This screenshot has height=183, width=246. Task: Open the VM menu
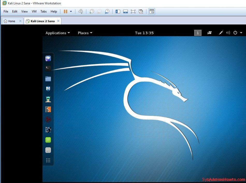click(34, 11)
